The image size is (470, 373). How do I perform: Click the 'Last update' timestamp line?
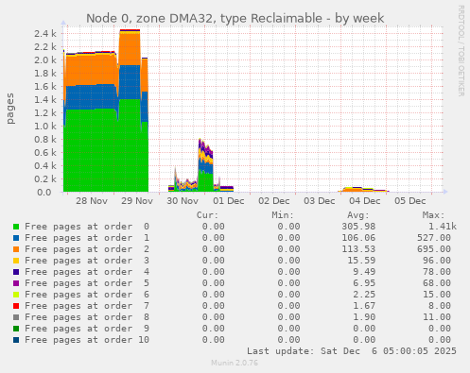click(x=352, y=351)
